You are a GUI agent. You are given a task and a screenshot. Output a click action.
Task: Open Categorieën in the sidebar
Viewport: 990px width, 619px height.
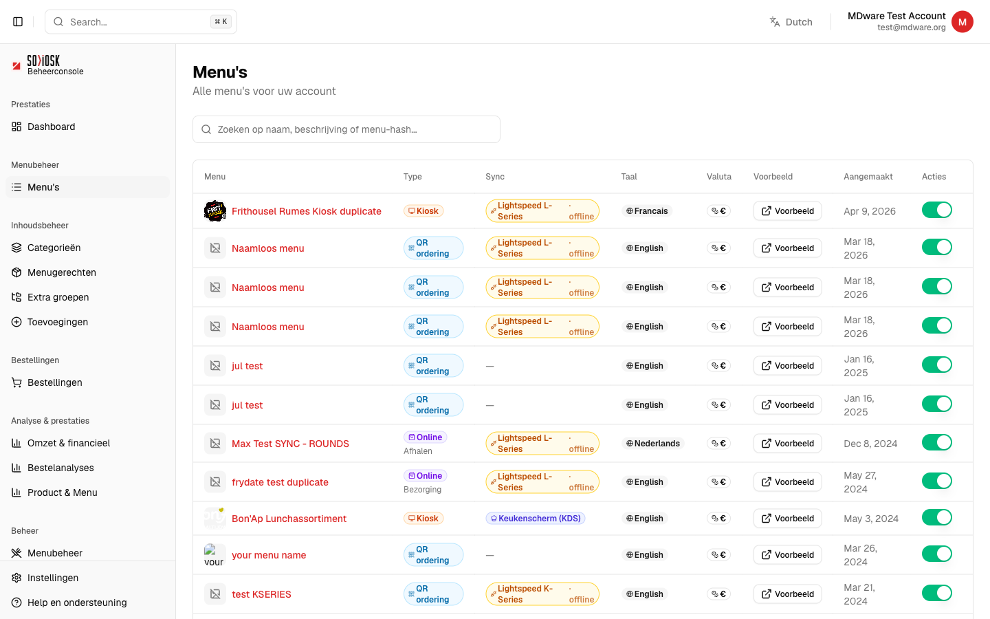[87, 248]
